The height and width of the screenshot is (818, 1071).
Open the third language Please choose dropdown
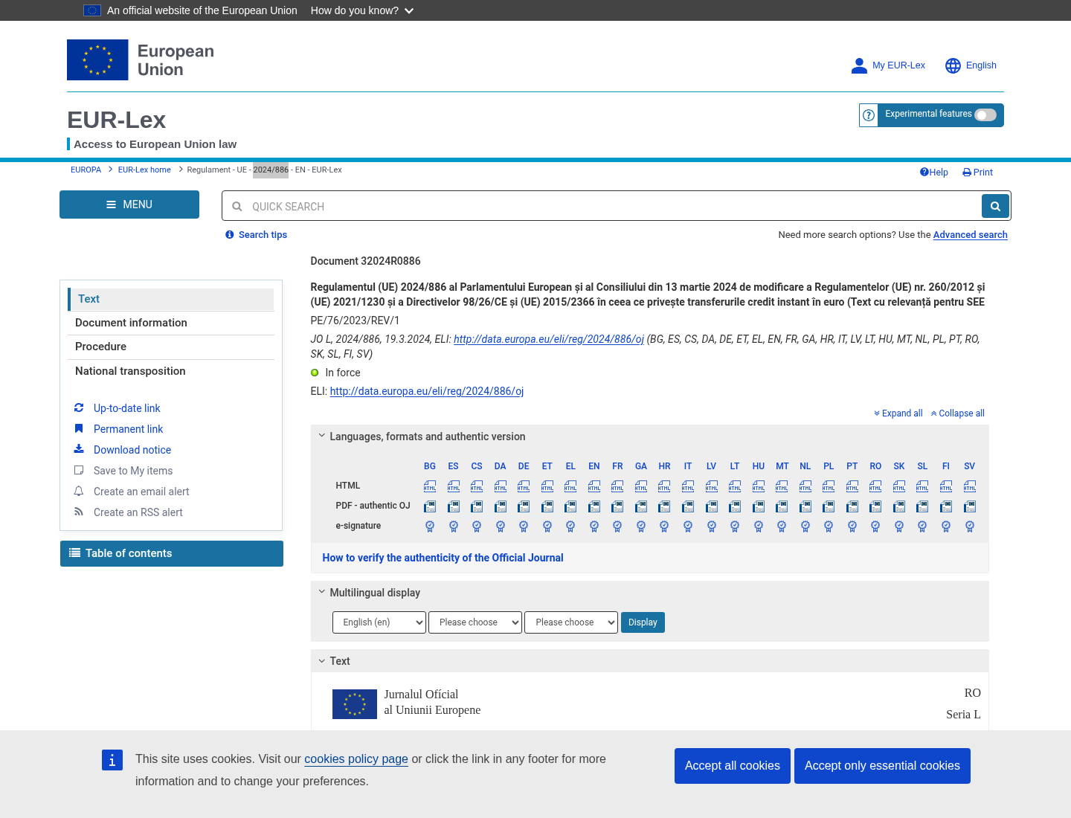(571, 622)
